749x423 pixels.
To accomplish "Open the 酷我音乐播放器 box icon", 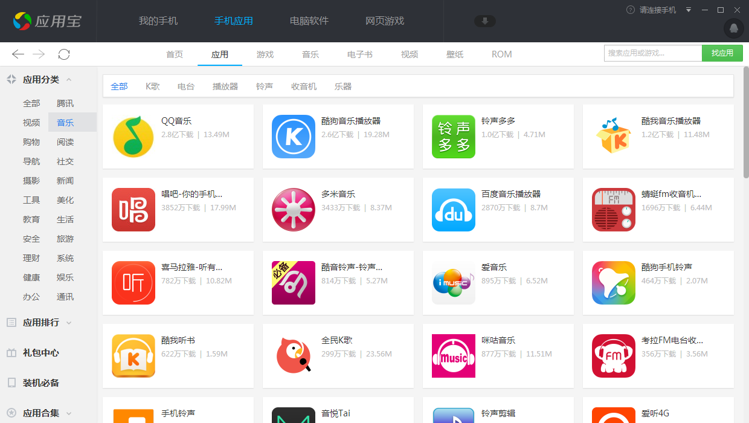I will pyautogui.click(x=614, y=137).
